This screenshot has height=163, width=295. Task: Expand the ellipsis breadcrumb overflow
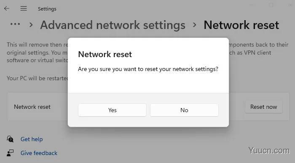click(x=15, y=24)
